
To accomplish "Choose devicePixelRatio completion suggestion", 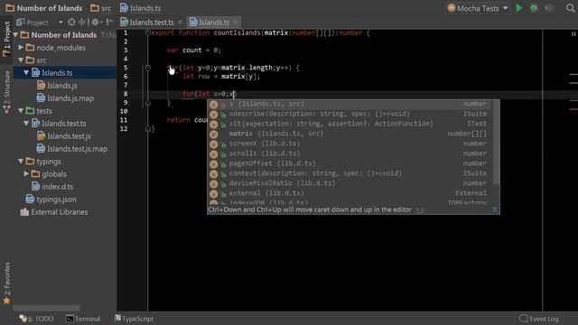I will 350,183.
